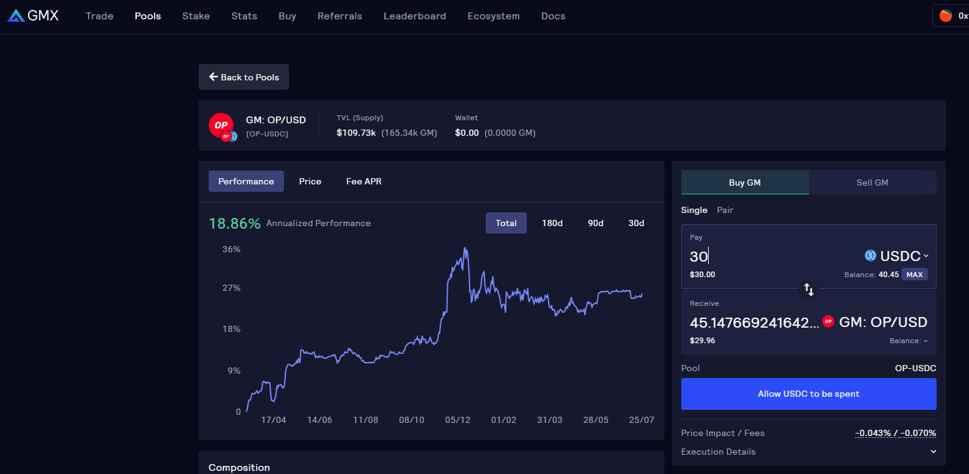The height and width of the screenshot is (474, 969).
Task: Click the MAX balance button
Action: coord(915,275)
